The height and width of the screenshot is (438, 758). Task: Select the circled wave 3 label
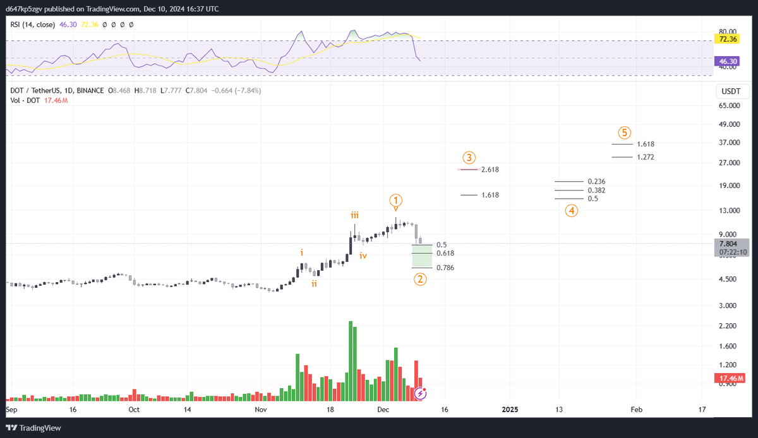click(x=468, y=157)
